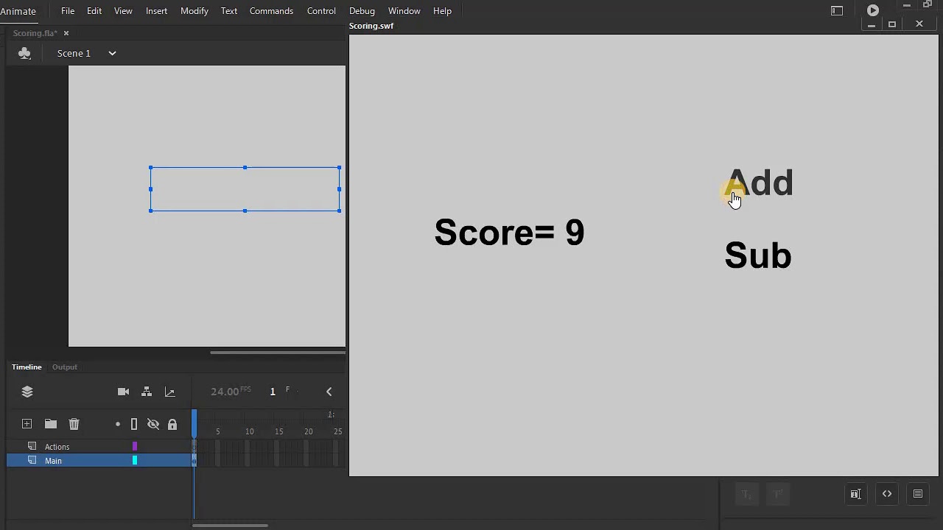Close the Scoring.fla document tab

(66, 33)
